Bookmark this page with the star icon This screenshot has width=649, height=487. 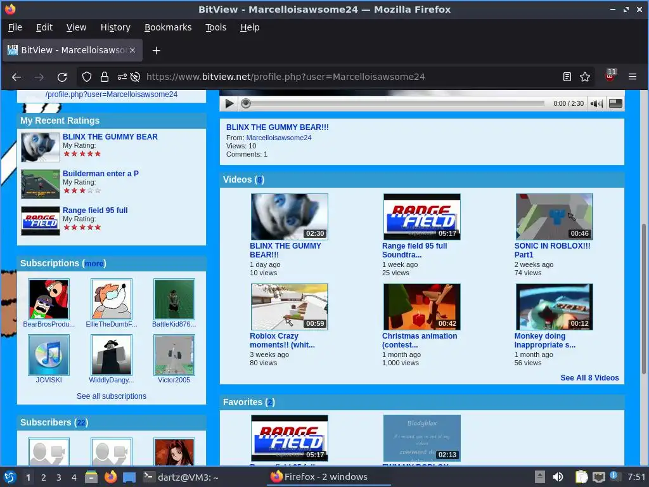(x=585, y=77)
